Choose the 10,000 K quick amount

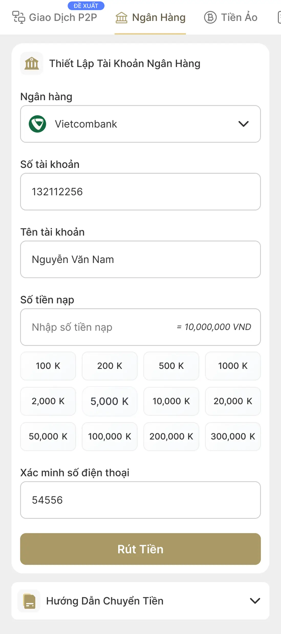click(171, 401)
